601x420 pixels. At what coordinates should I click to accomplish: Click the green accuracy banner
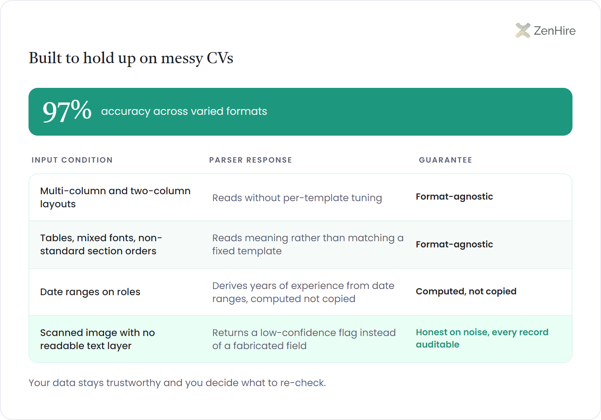(x=300, y=112)
